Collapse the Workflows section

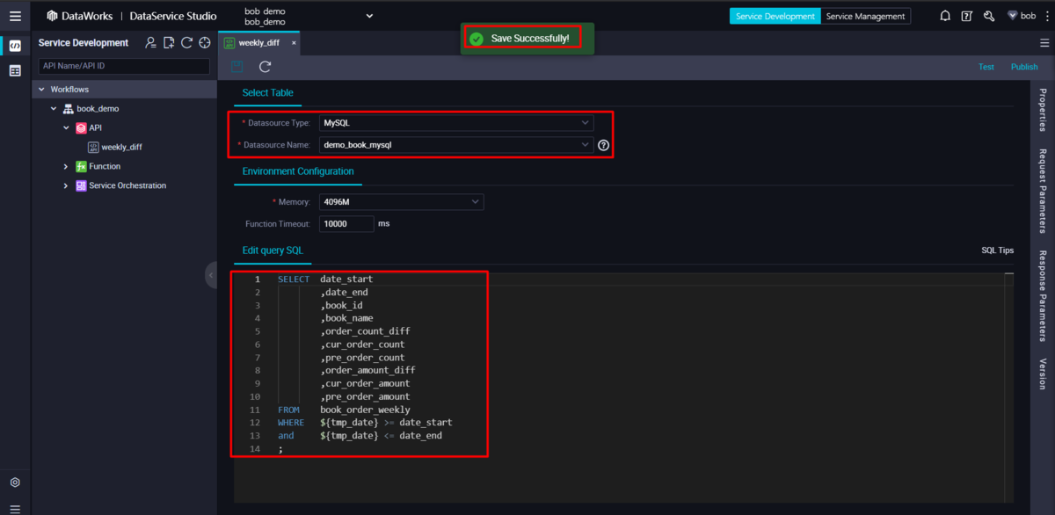click(40, 90)
